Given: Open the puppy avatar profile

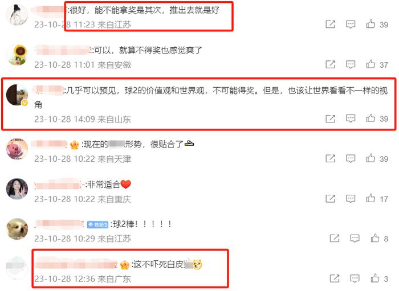Looking at the screenshot, I should pyautogui.click(x=17, y=229).
